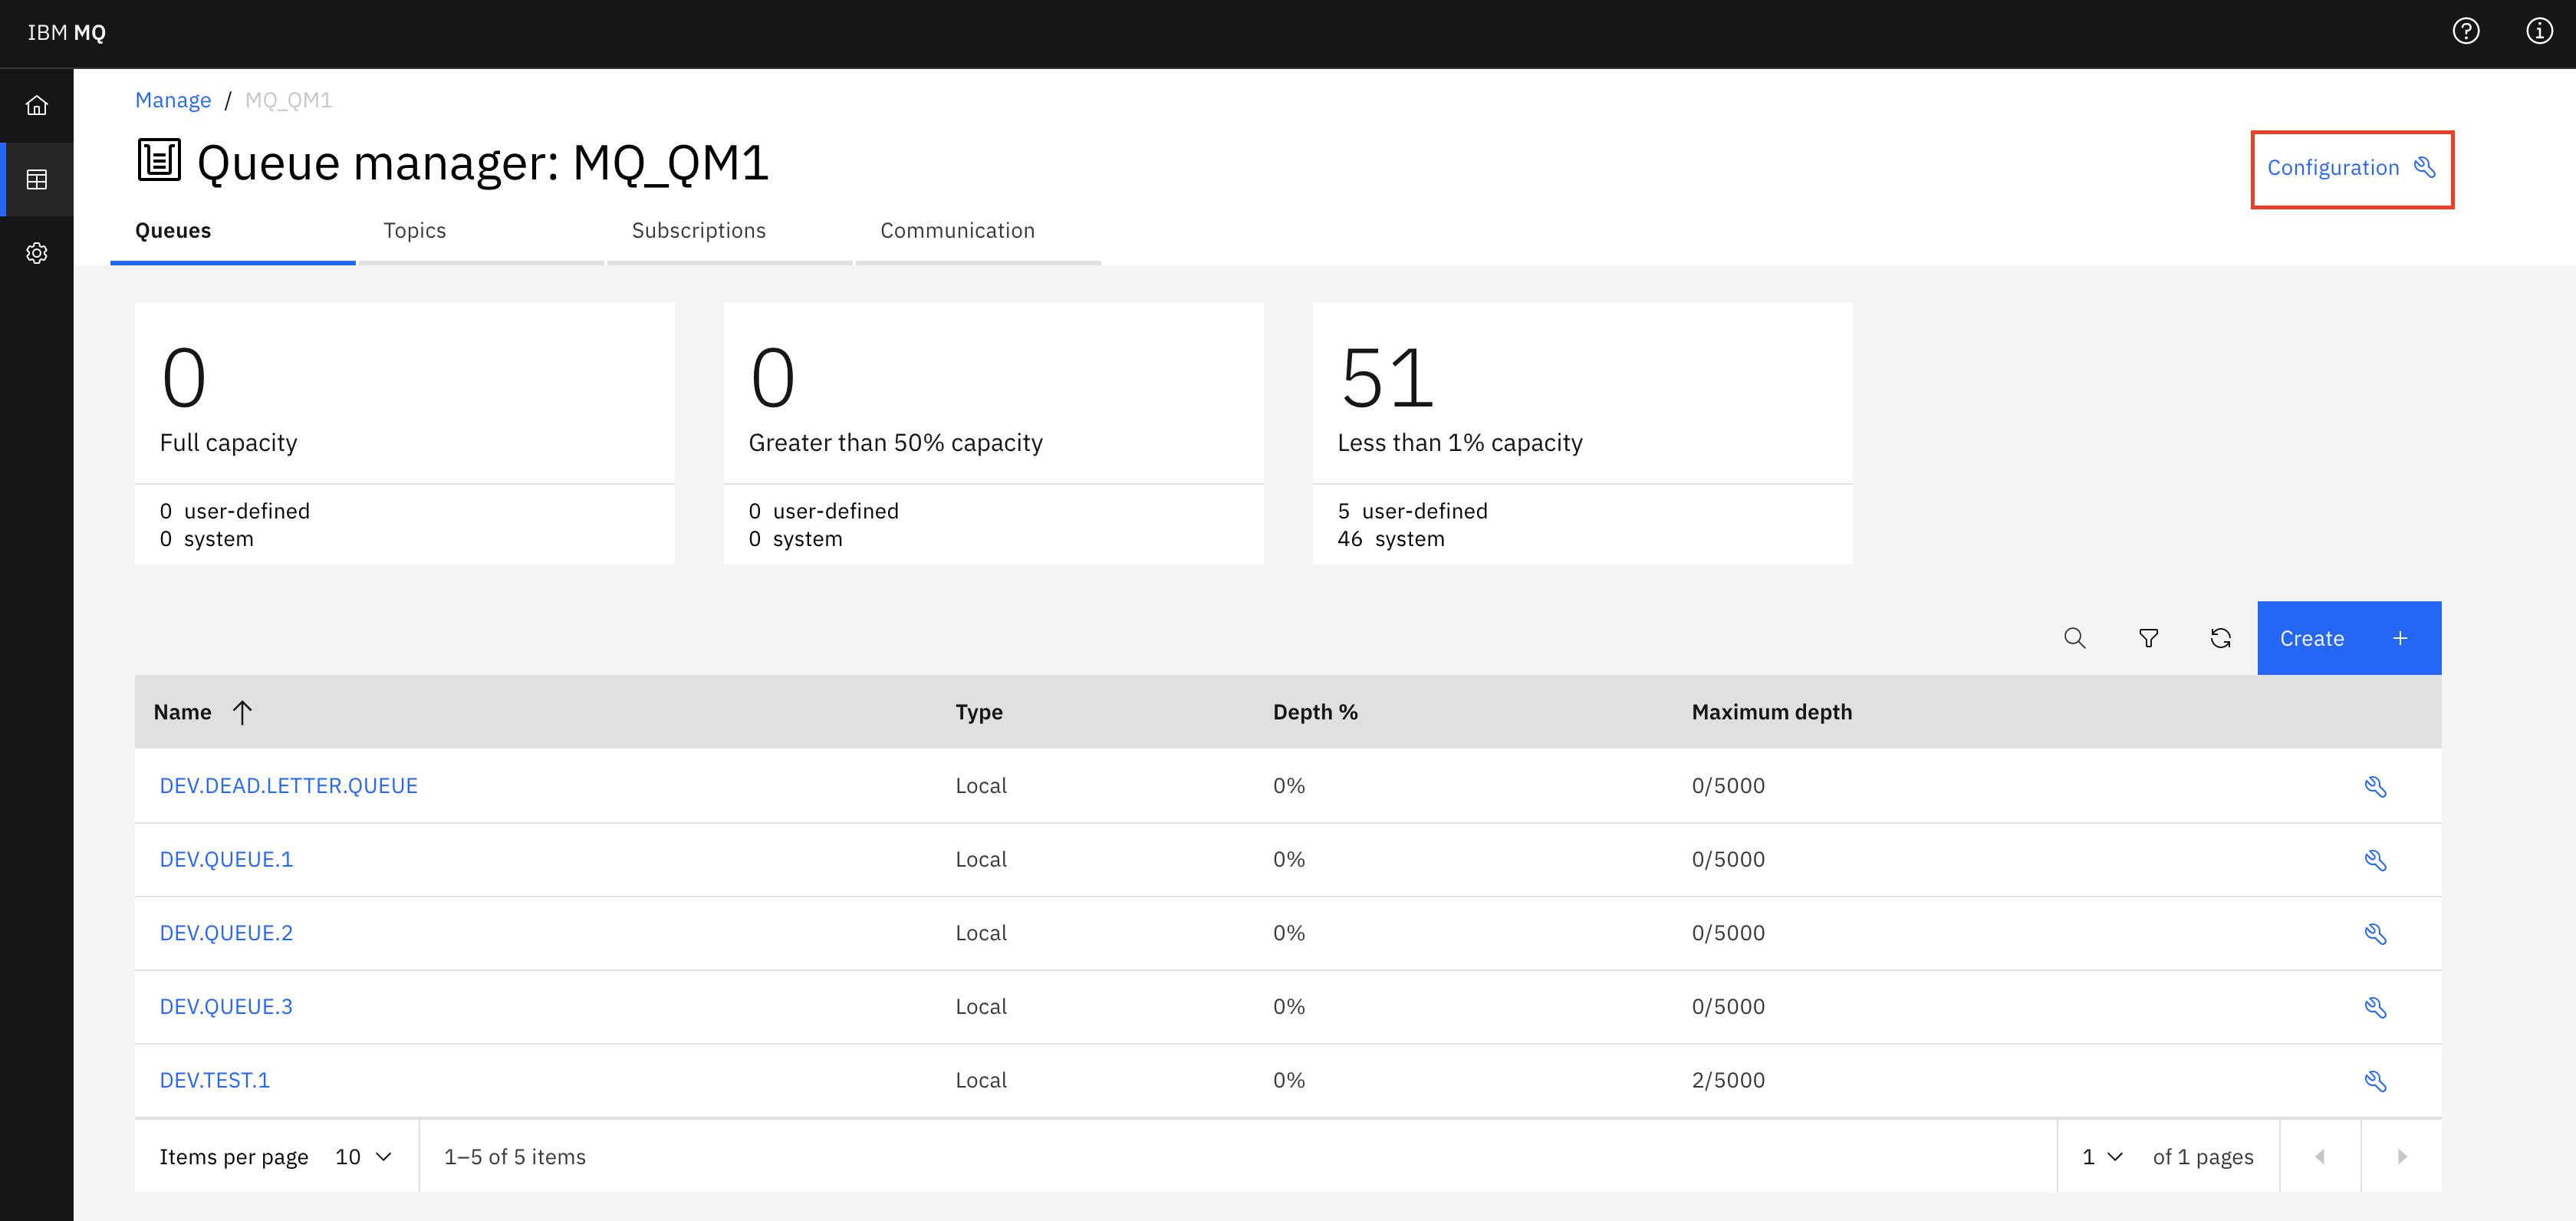Open wrench settings for DEV.TEST.1
The image size is (2576, 1221).
tap(2375, 1081)
